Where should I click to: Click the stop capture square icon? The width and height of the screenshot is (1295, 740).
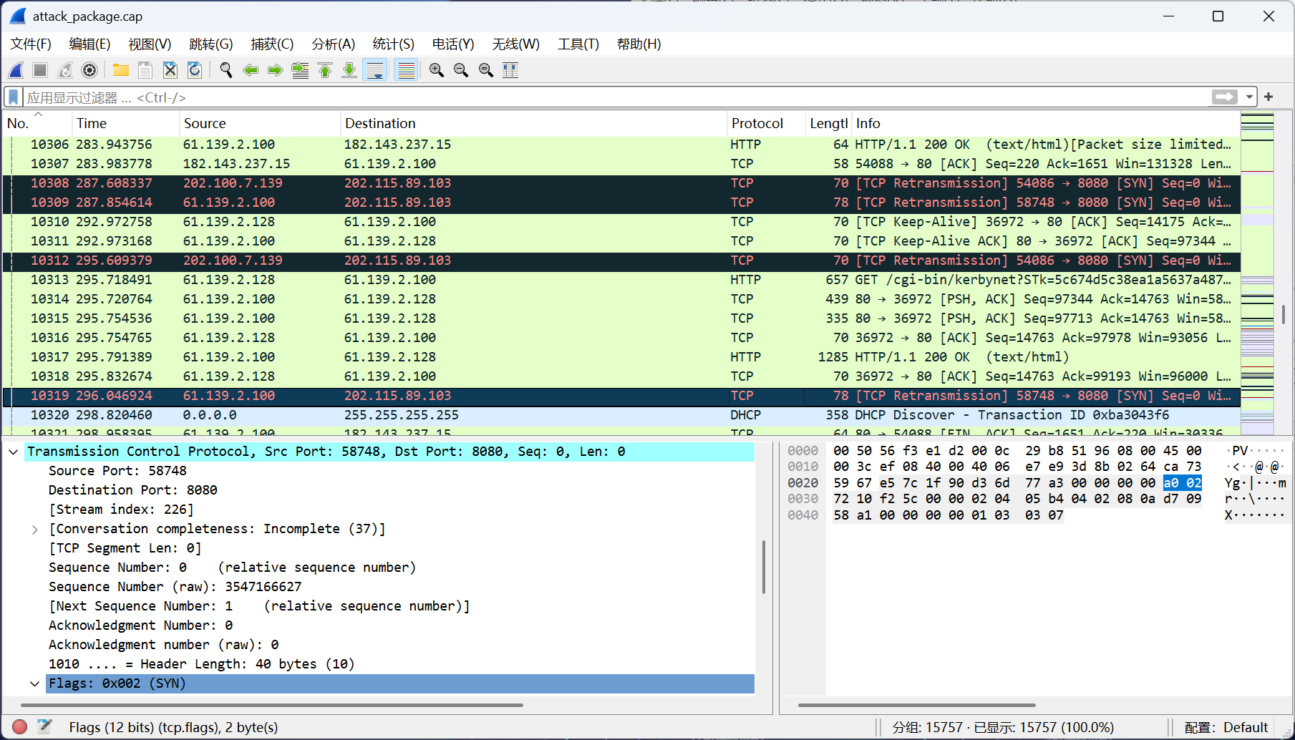pos(40,70)
